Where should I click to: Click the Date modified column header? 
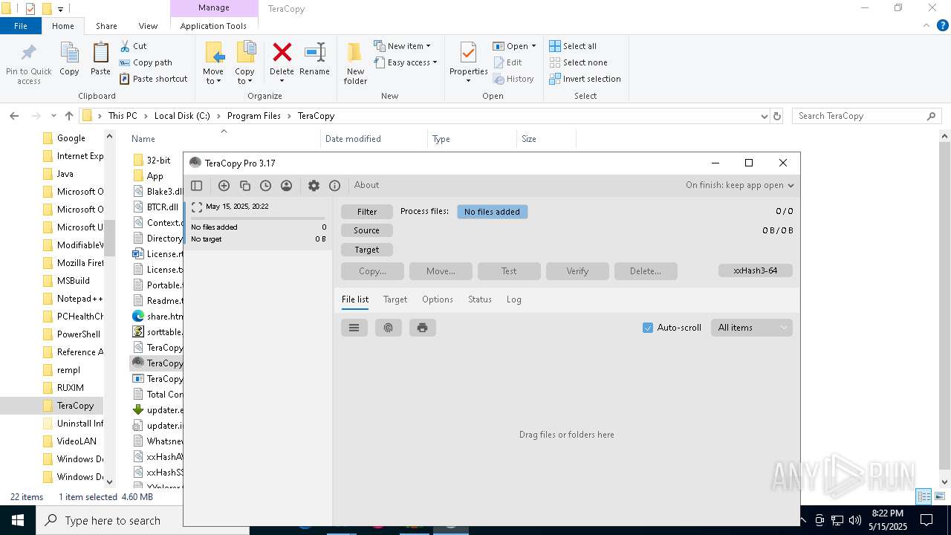click(353, 139)
